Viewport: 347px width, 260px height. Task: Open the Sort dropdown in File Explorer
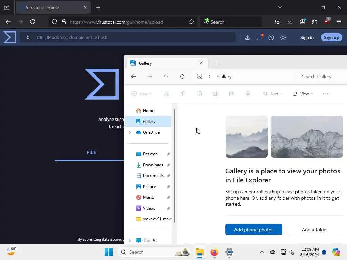point(273,94)
